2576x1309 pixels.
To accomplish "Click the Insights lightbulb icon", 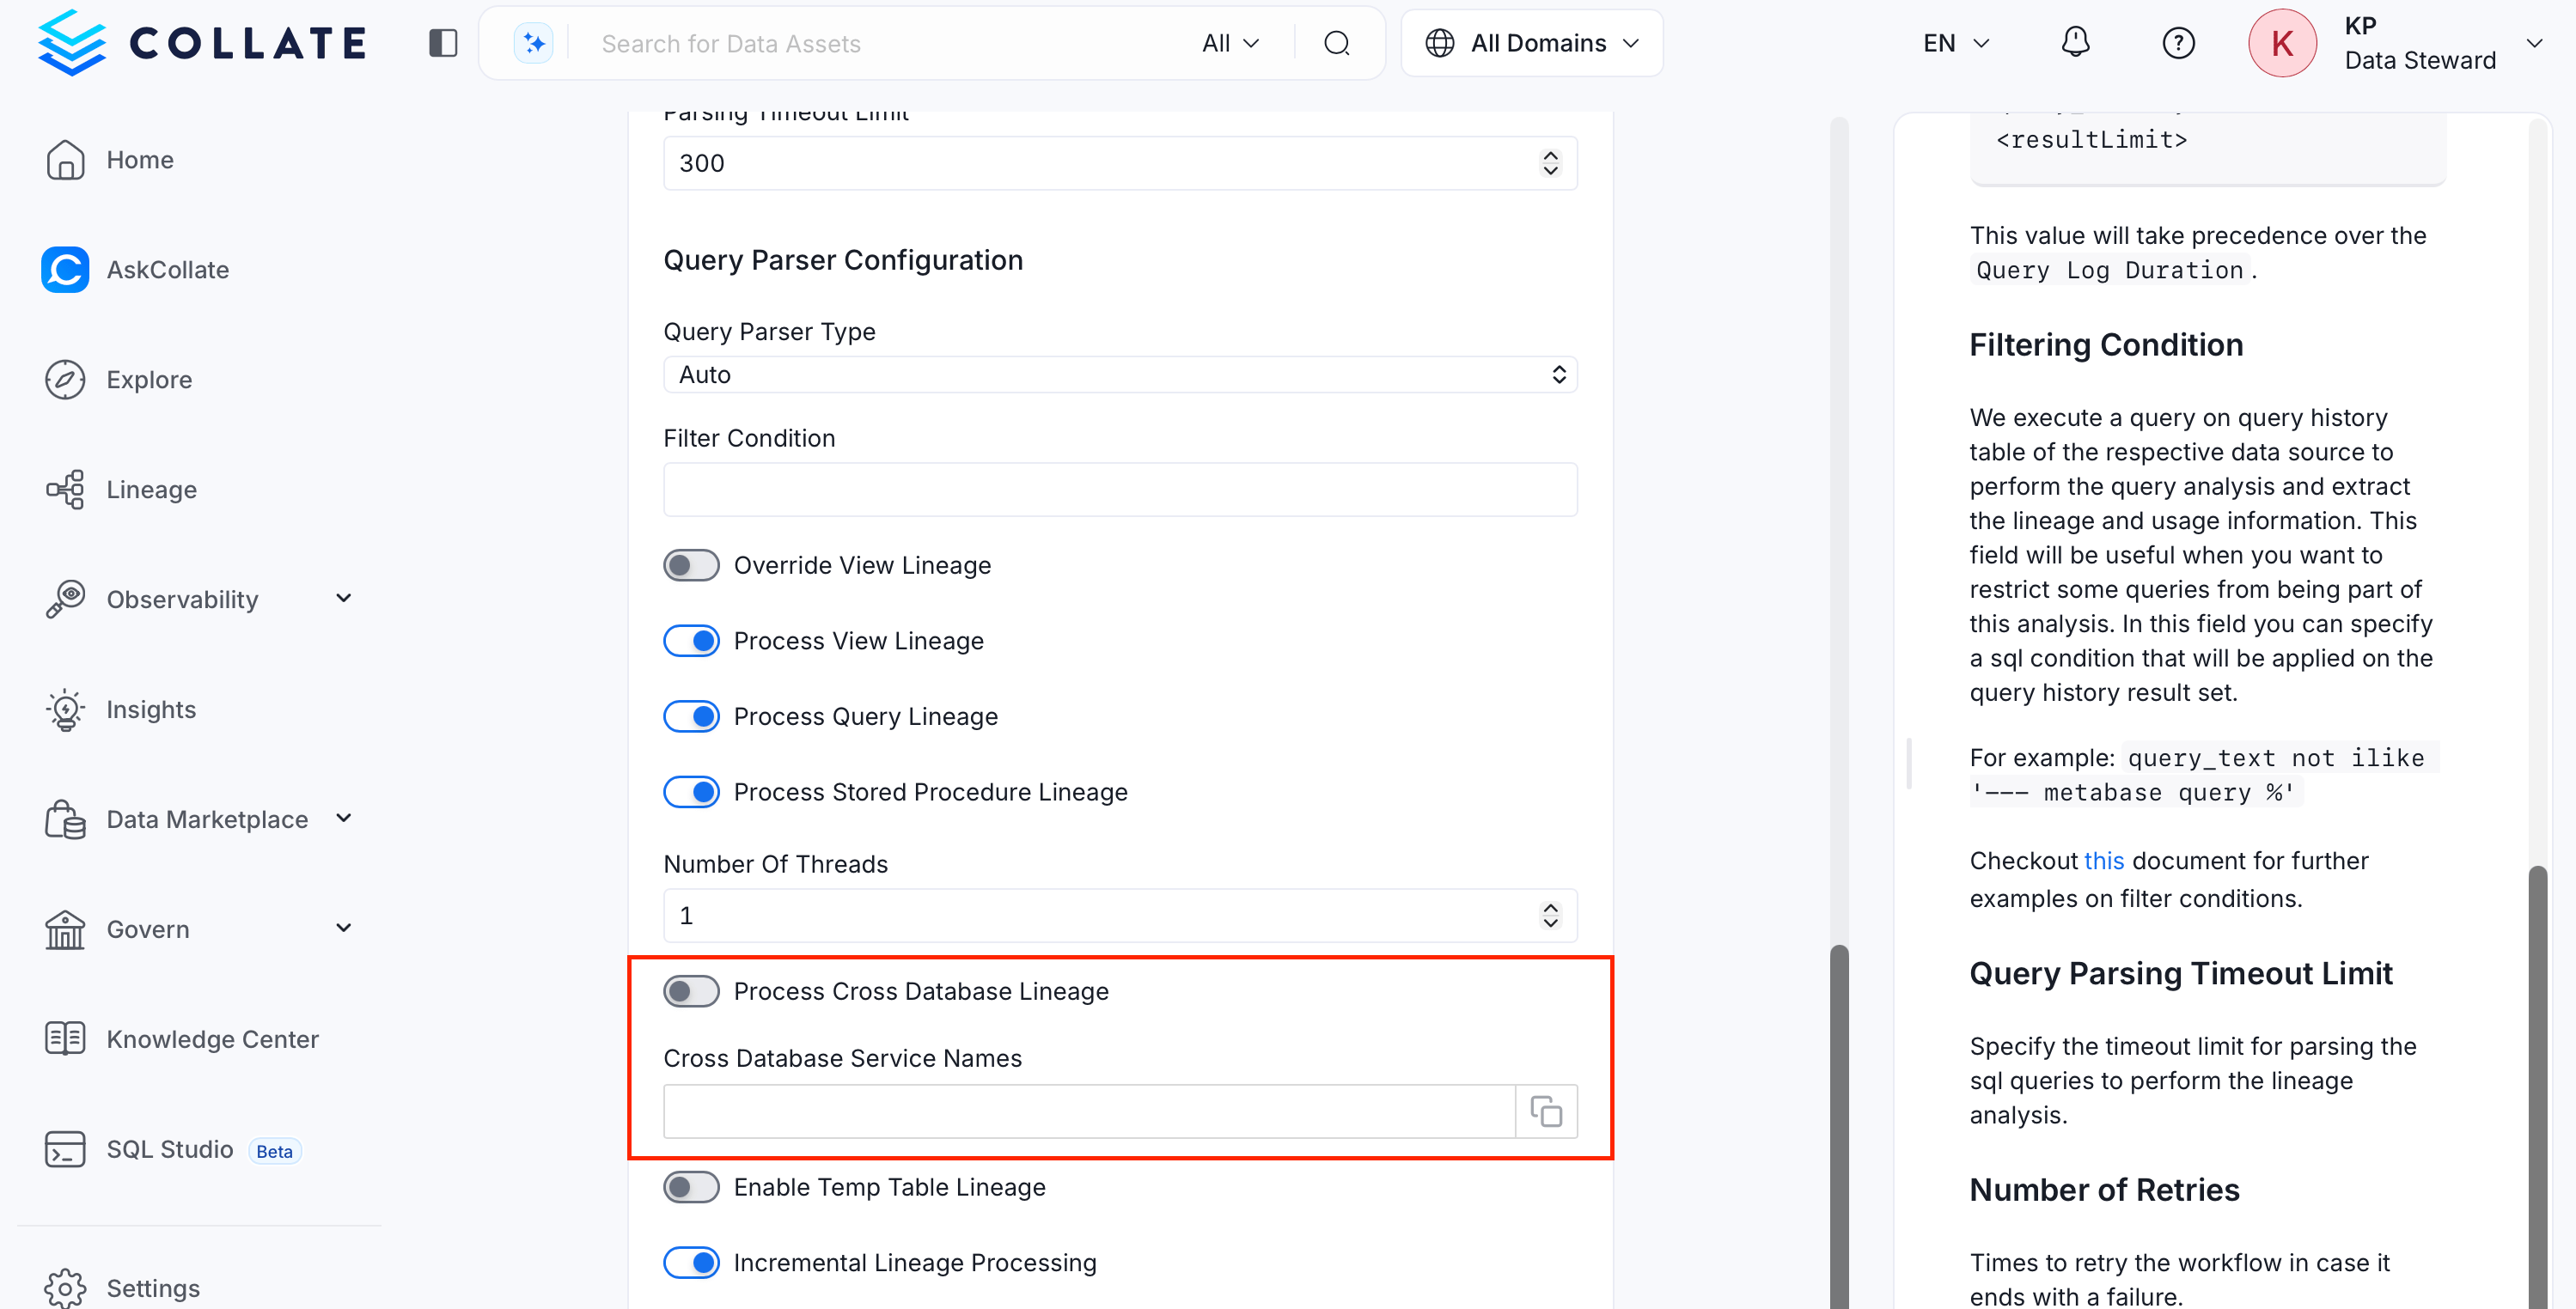I will pyautogui.click(x=65, y=710).
